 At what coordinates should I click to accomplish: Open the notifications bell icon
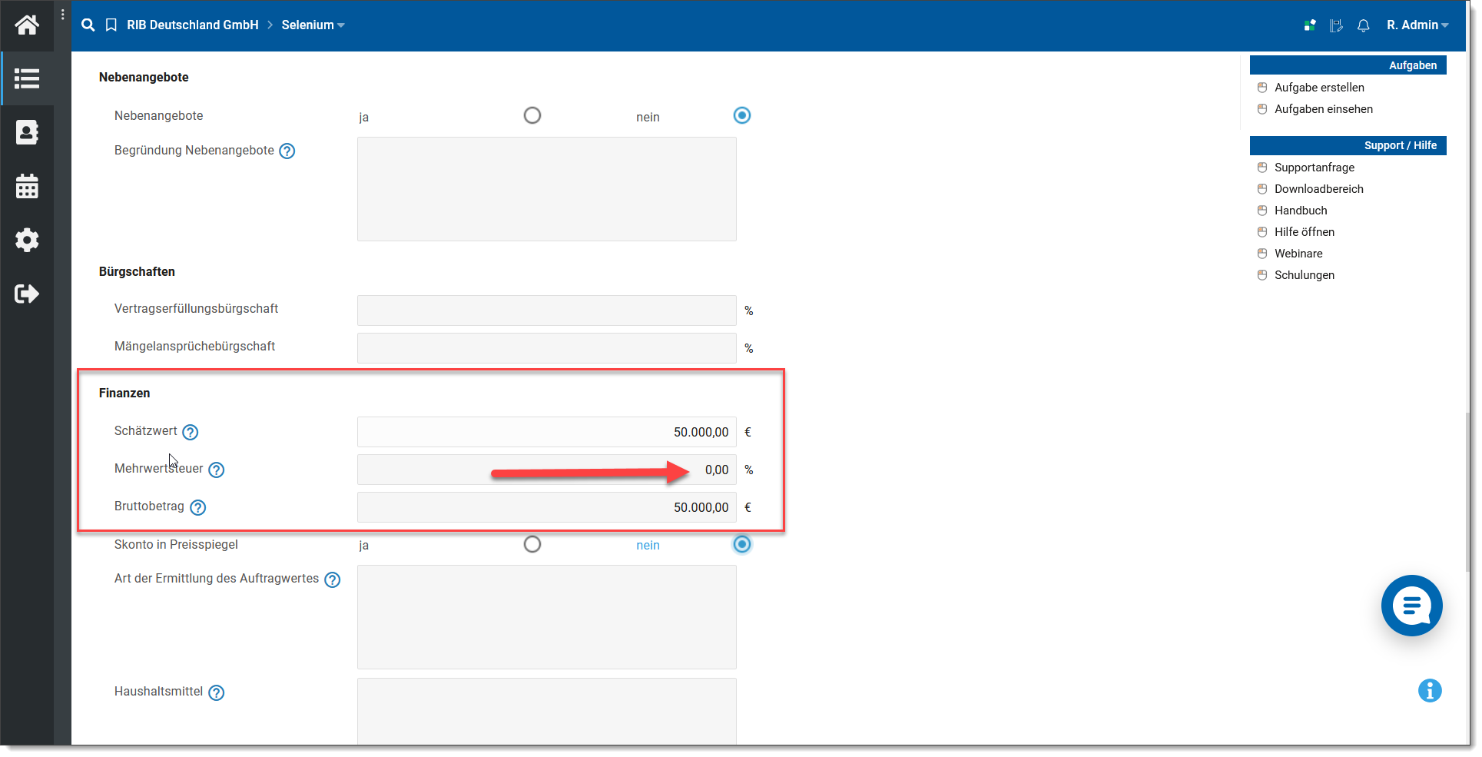(1363, 25)
